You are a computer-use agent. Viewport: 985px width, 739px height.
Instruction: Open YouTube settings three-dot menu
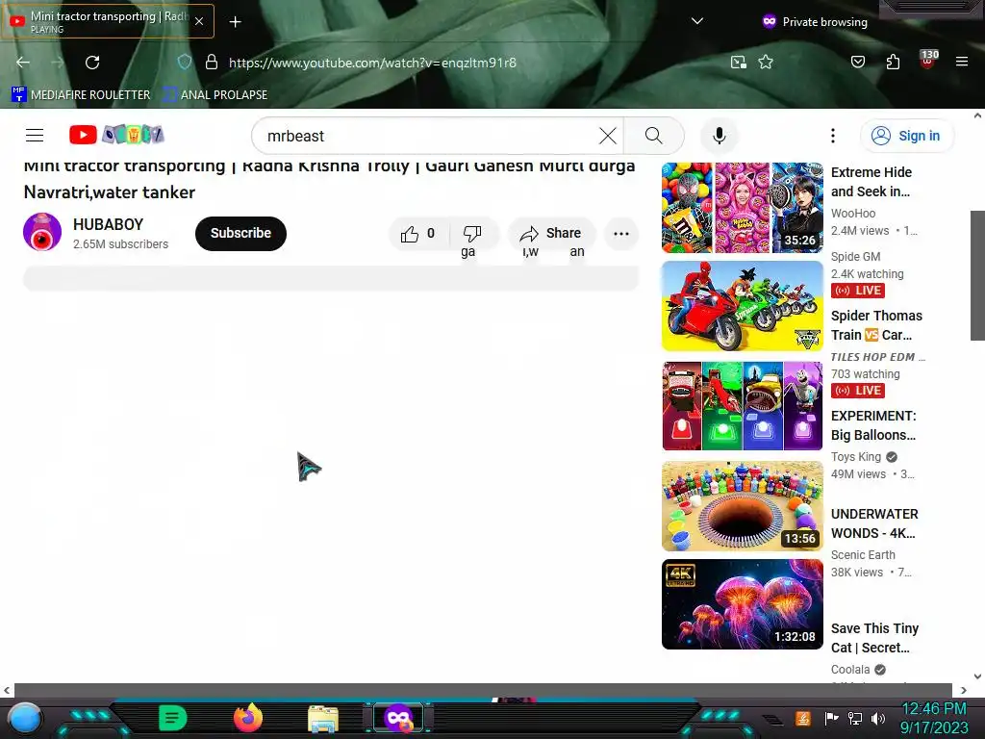tap(833, 136)
